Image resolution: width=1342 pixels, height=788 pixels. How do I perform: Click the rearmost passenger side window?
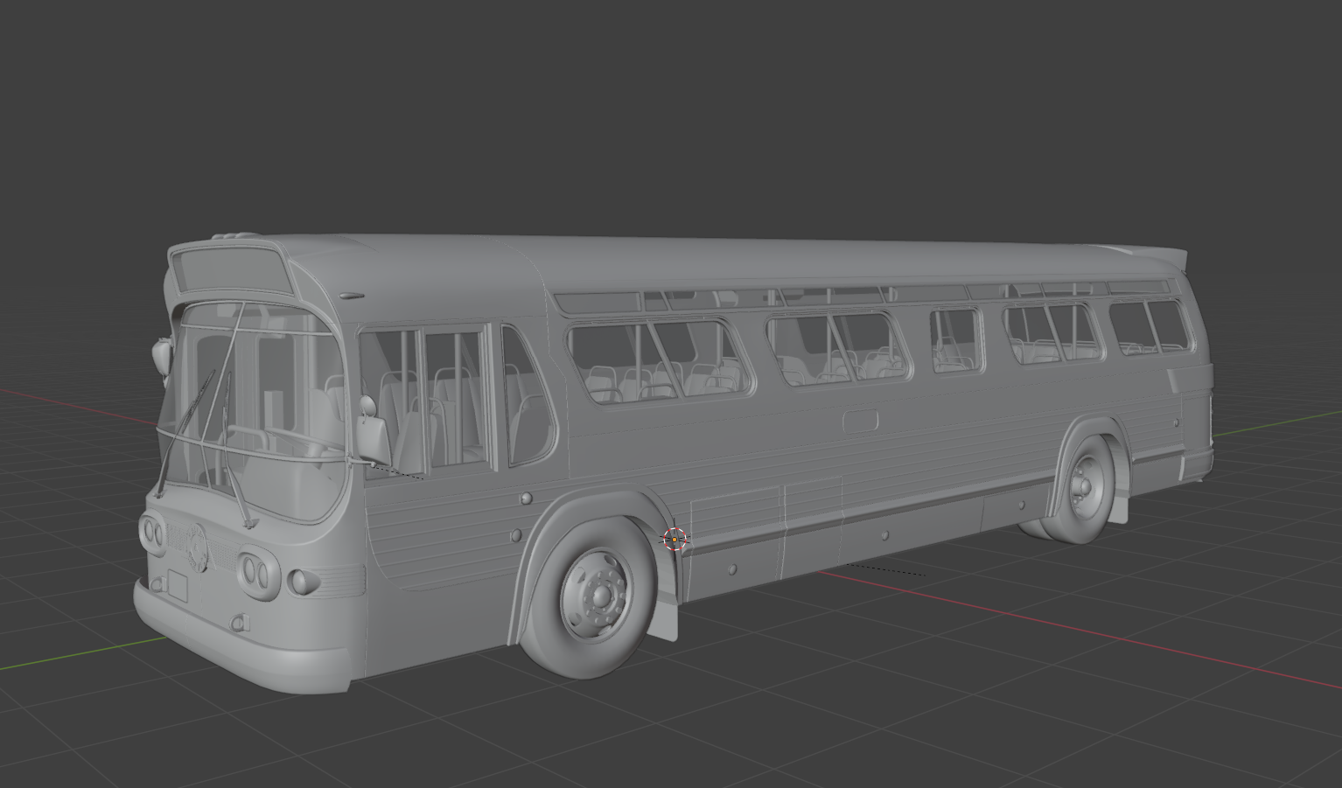pos(1149,326)
